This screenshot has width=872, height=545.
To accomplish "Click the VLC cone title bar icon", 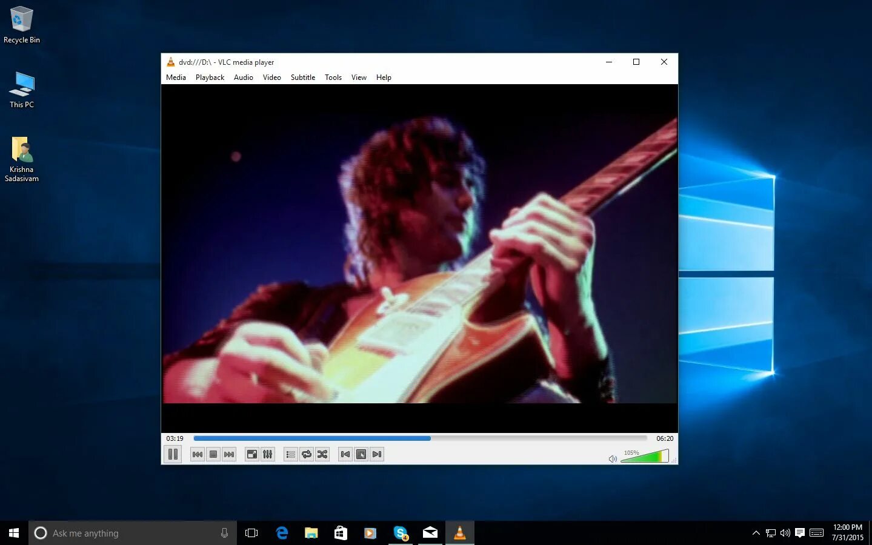I will click(x=170, y=62).
